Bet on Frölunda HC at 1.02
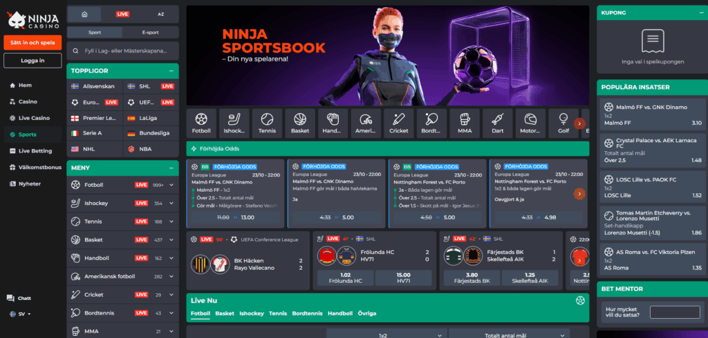This screenshot has width=708, height=338. (x=346, y=277)
